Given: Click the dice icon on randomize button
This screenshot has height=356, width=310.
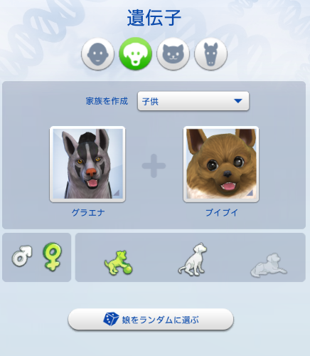Looking at the screenshot, I should 111,319.
